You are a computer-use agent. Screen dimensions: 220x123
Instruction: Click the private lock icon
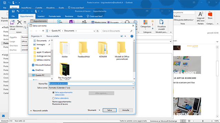153,21
